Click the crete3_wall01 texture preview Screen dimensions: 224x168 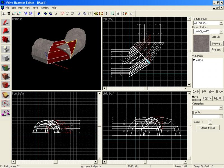pyautogui.click(x=201, y=44)
